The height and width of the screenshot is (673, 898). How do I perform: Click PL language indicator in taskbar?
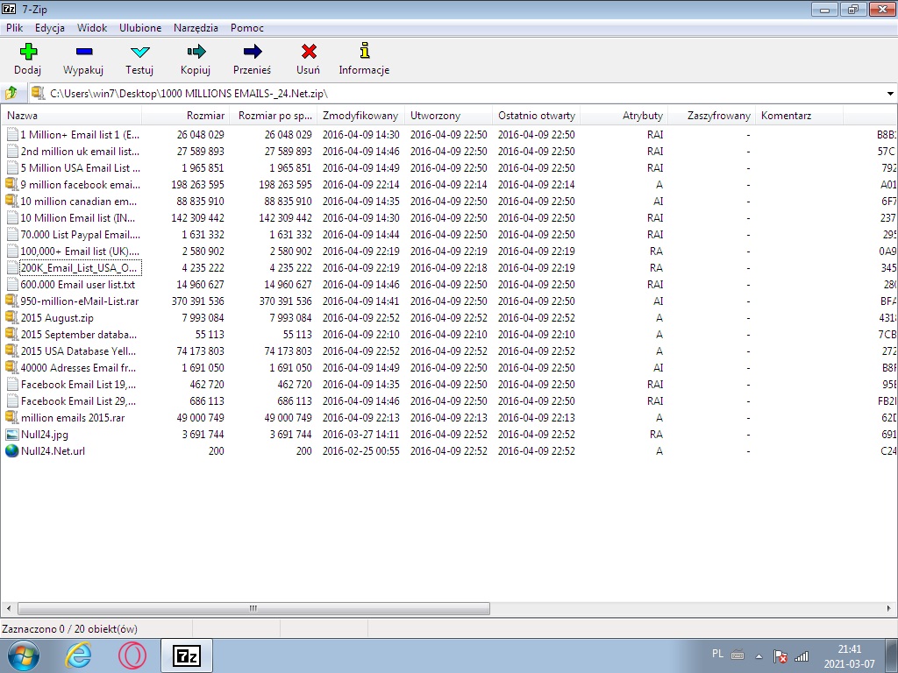tap(717, 654)
